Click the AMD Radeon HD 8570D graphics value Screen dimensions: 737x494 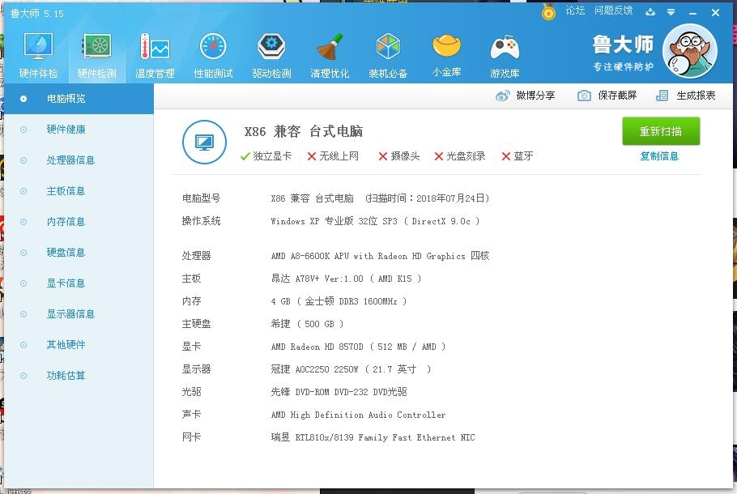(358, 347)
